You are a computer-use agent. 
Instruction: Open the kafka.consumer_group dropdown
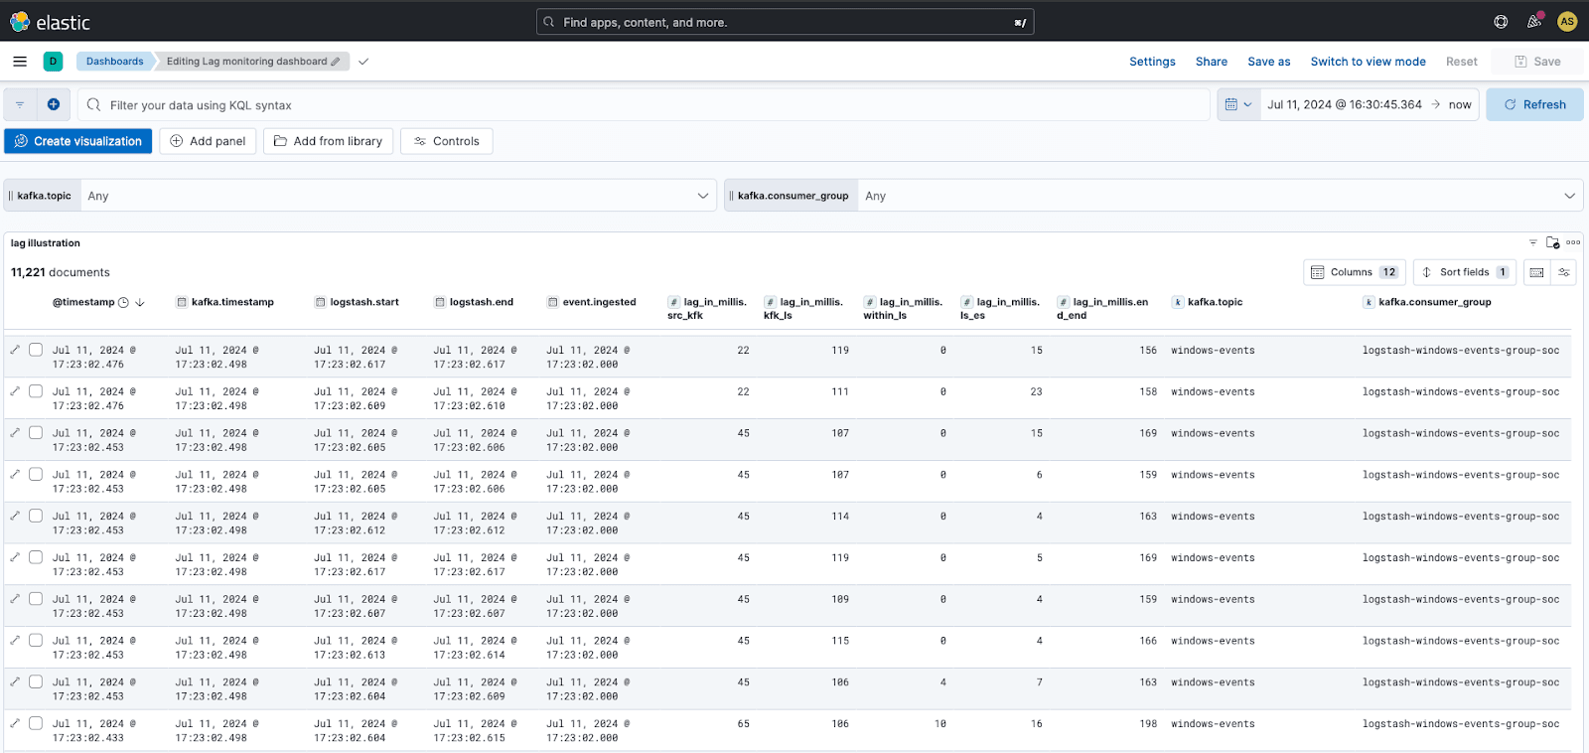click(1569, 196)
